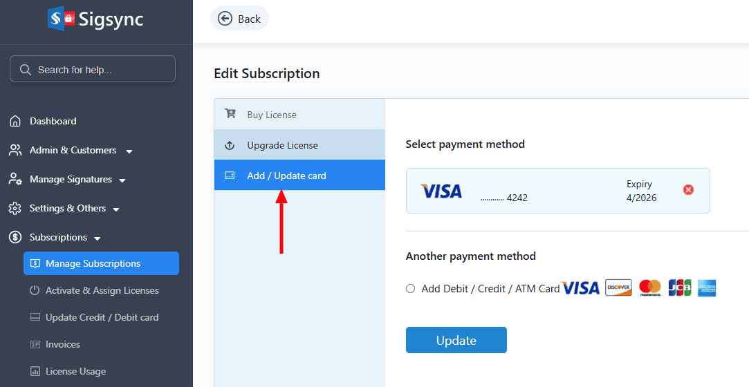Click the Activate & Assign Licenses power icon
This screenshot has width=749, height=387.
coord(35,290)
